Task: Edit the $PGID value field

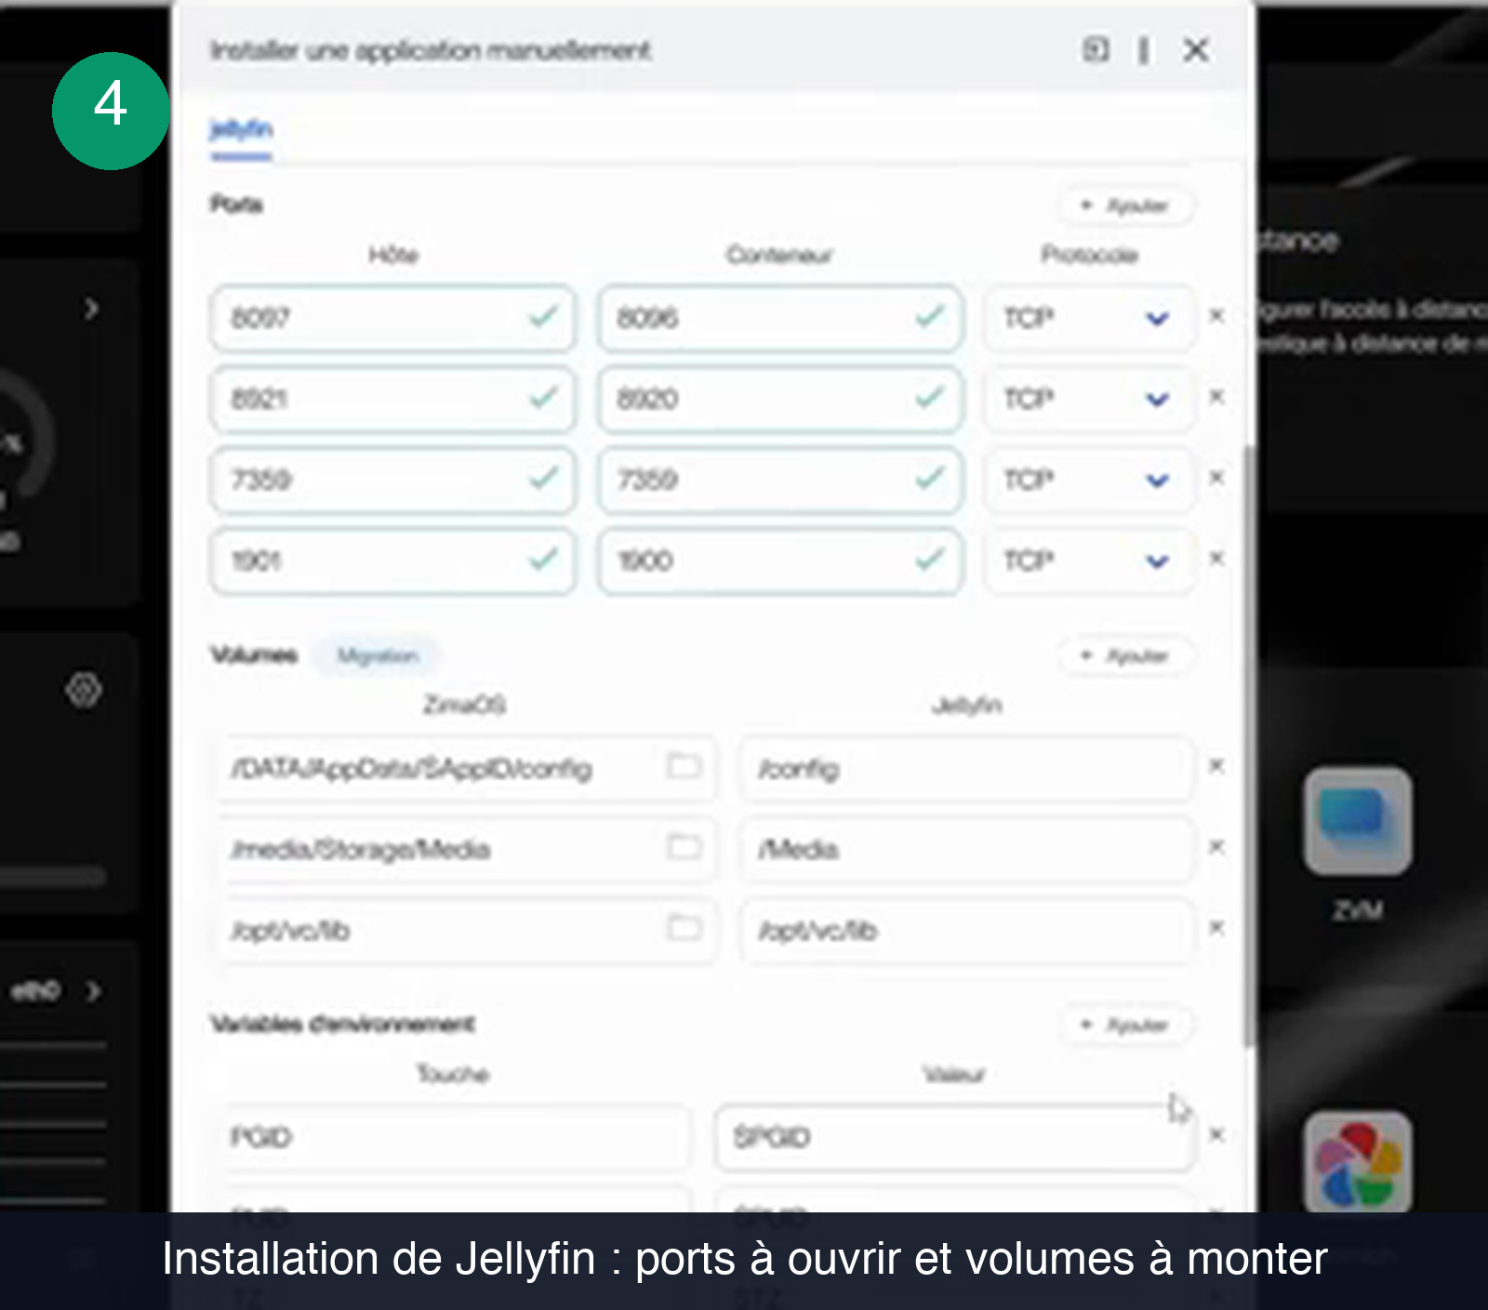Action: [x=955, y=1137]
